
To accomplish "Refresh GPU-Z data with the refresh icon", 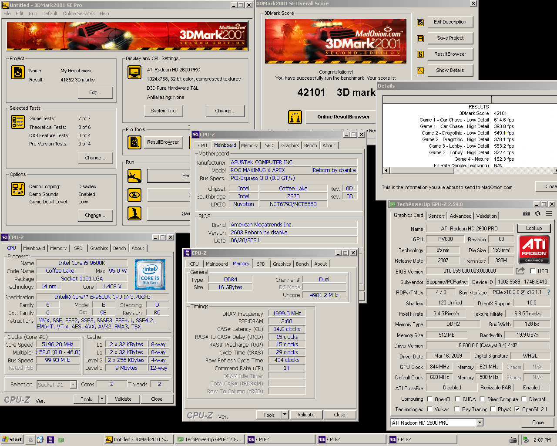I will tap(537, 213).
